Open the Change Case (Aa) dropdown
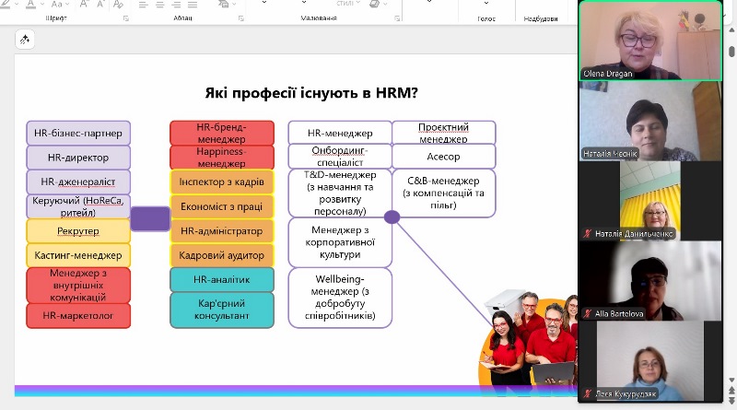737x410 pixels. (x=60, y=5)
